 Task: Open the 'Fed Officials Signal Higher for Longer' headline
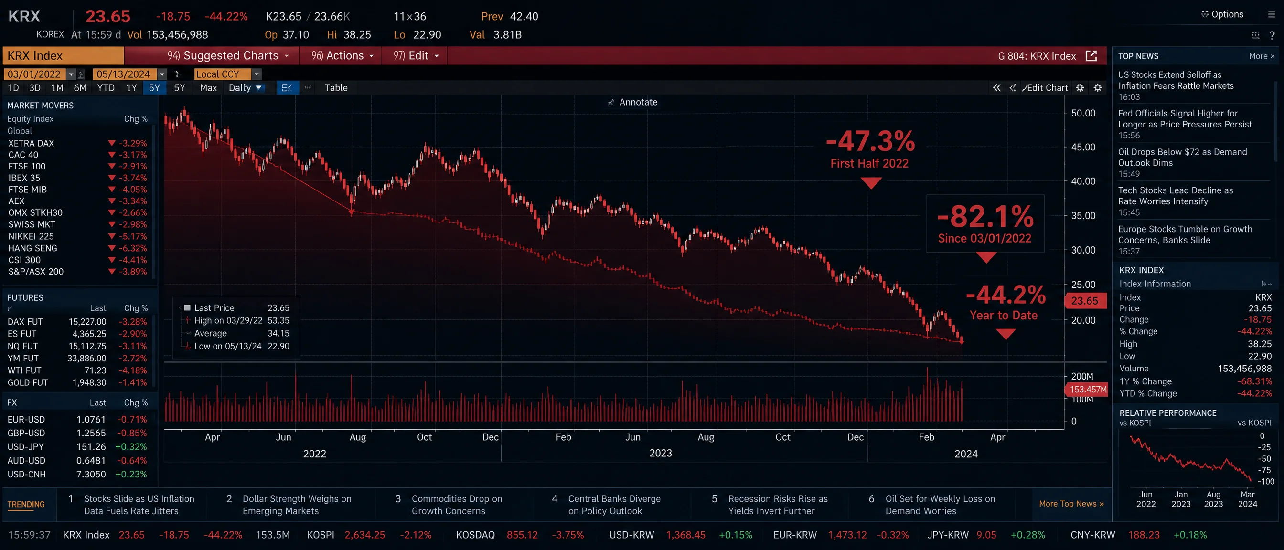[x=1185, y=119]
